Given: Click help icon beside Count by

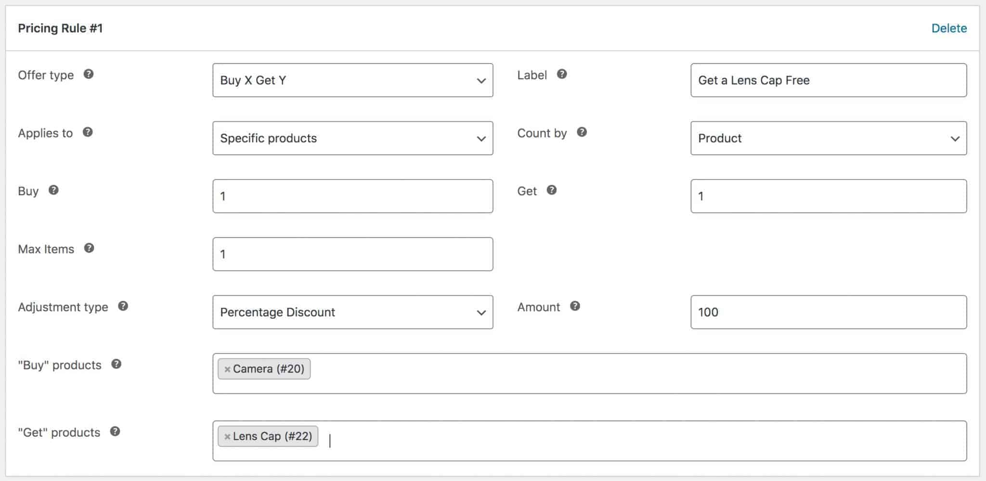Looking at the screenshot, I should [582, 132].
